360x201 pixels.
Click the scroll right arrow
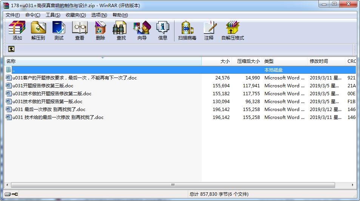pos(353,185)
